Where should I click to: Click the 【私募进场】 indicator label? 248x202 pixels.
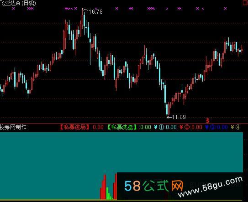[75, 127]
